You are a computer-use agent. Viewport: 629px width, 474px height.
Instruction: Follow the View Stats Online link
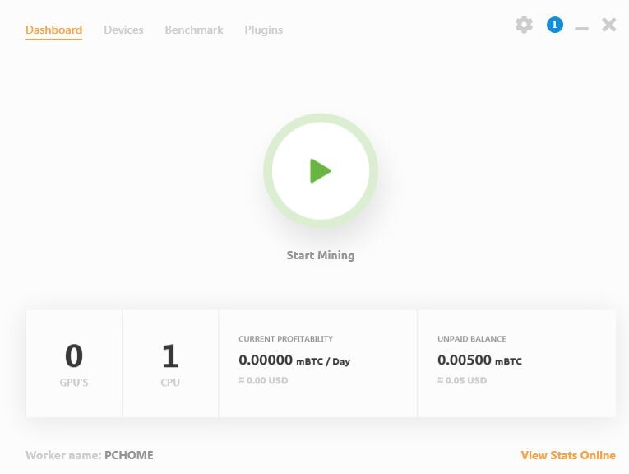(568, 455)
